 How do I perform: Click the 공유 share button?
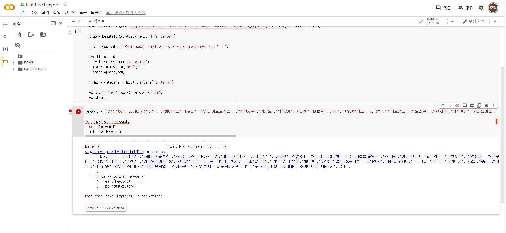click(x=466, y=8)
